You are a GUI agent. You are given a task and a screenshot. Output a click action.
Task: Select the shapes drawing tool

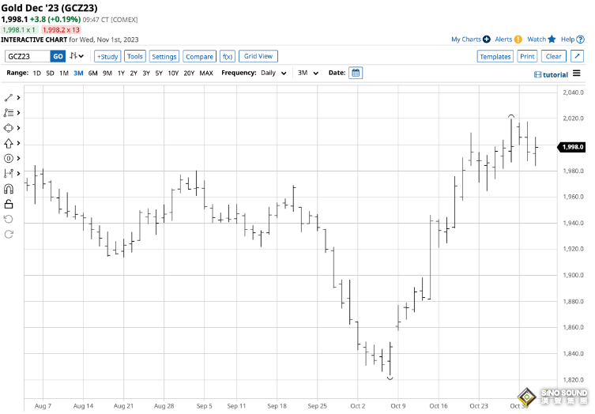pyautogui.click(x=9, y=128)
